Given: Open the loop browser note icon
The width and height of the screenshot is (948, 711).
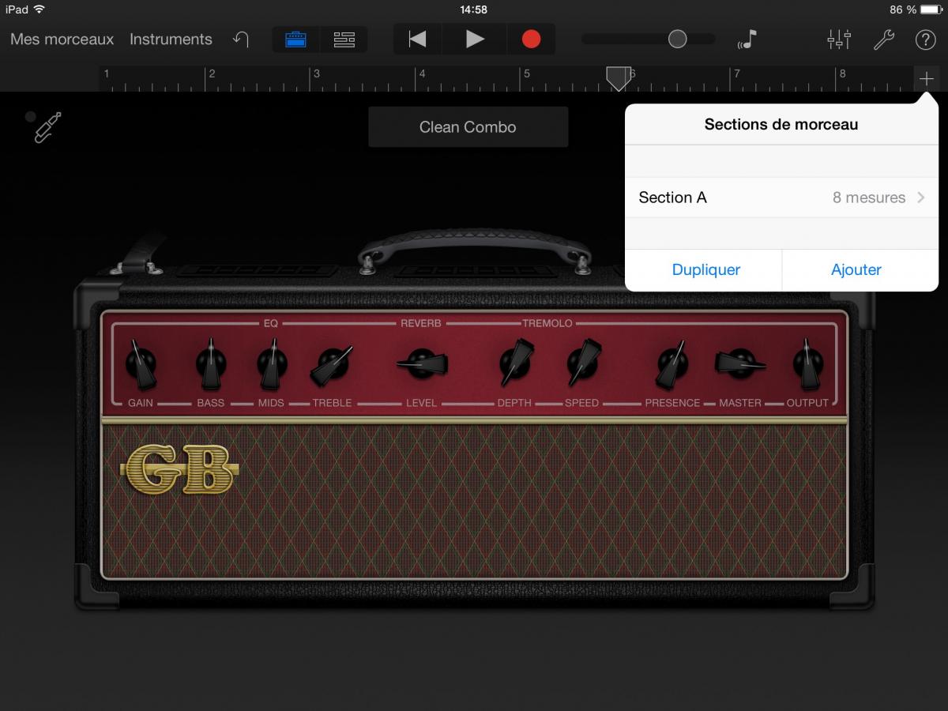Looking at the screenshot, I should pyautogui.click(x=747, y=39).
